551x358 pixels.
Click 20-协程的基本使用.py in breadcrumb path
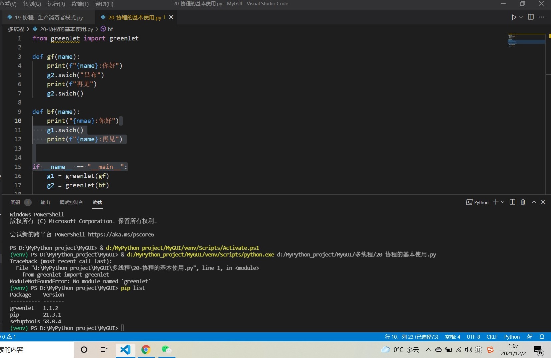66,29
